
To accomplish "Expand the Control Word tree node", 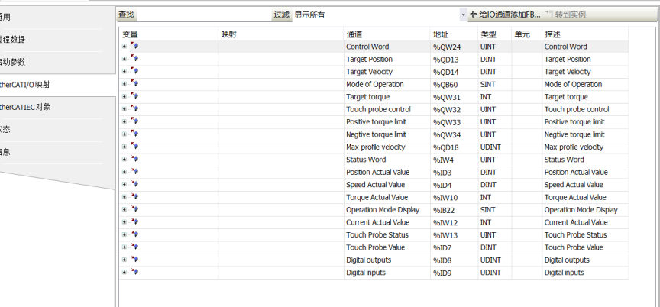I will [125, 47].
